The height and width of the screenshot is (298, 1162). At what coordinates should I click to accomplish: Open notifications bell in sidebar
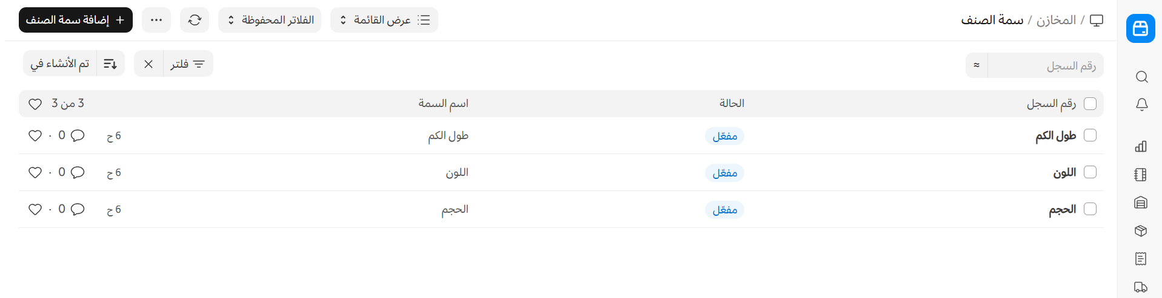(1141, 105)
